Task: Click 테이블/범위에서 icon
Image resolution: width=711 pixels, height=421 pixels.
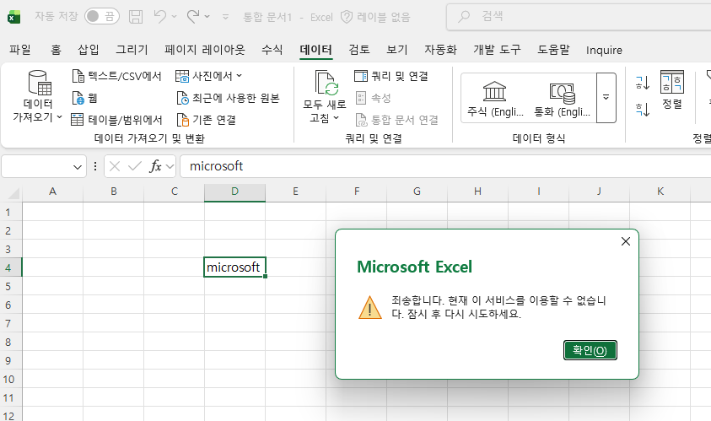Action: [78, 120]
